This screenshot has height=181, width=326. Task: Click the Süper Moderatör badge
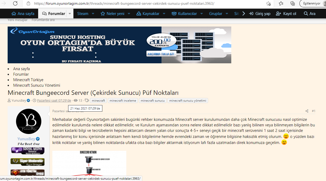[28, 162]
